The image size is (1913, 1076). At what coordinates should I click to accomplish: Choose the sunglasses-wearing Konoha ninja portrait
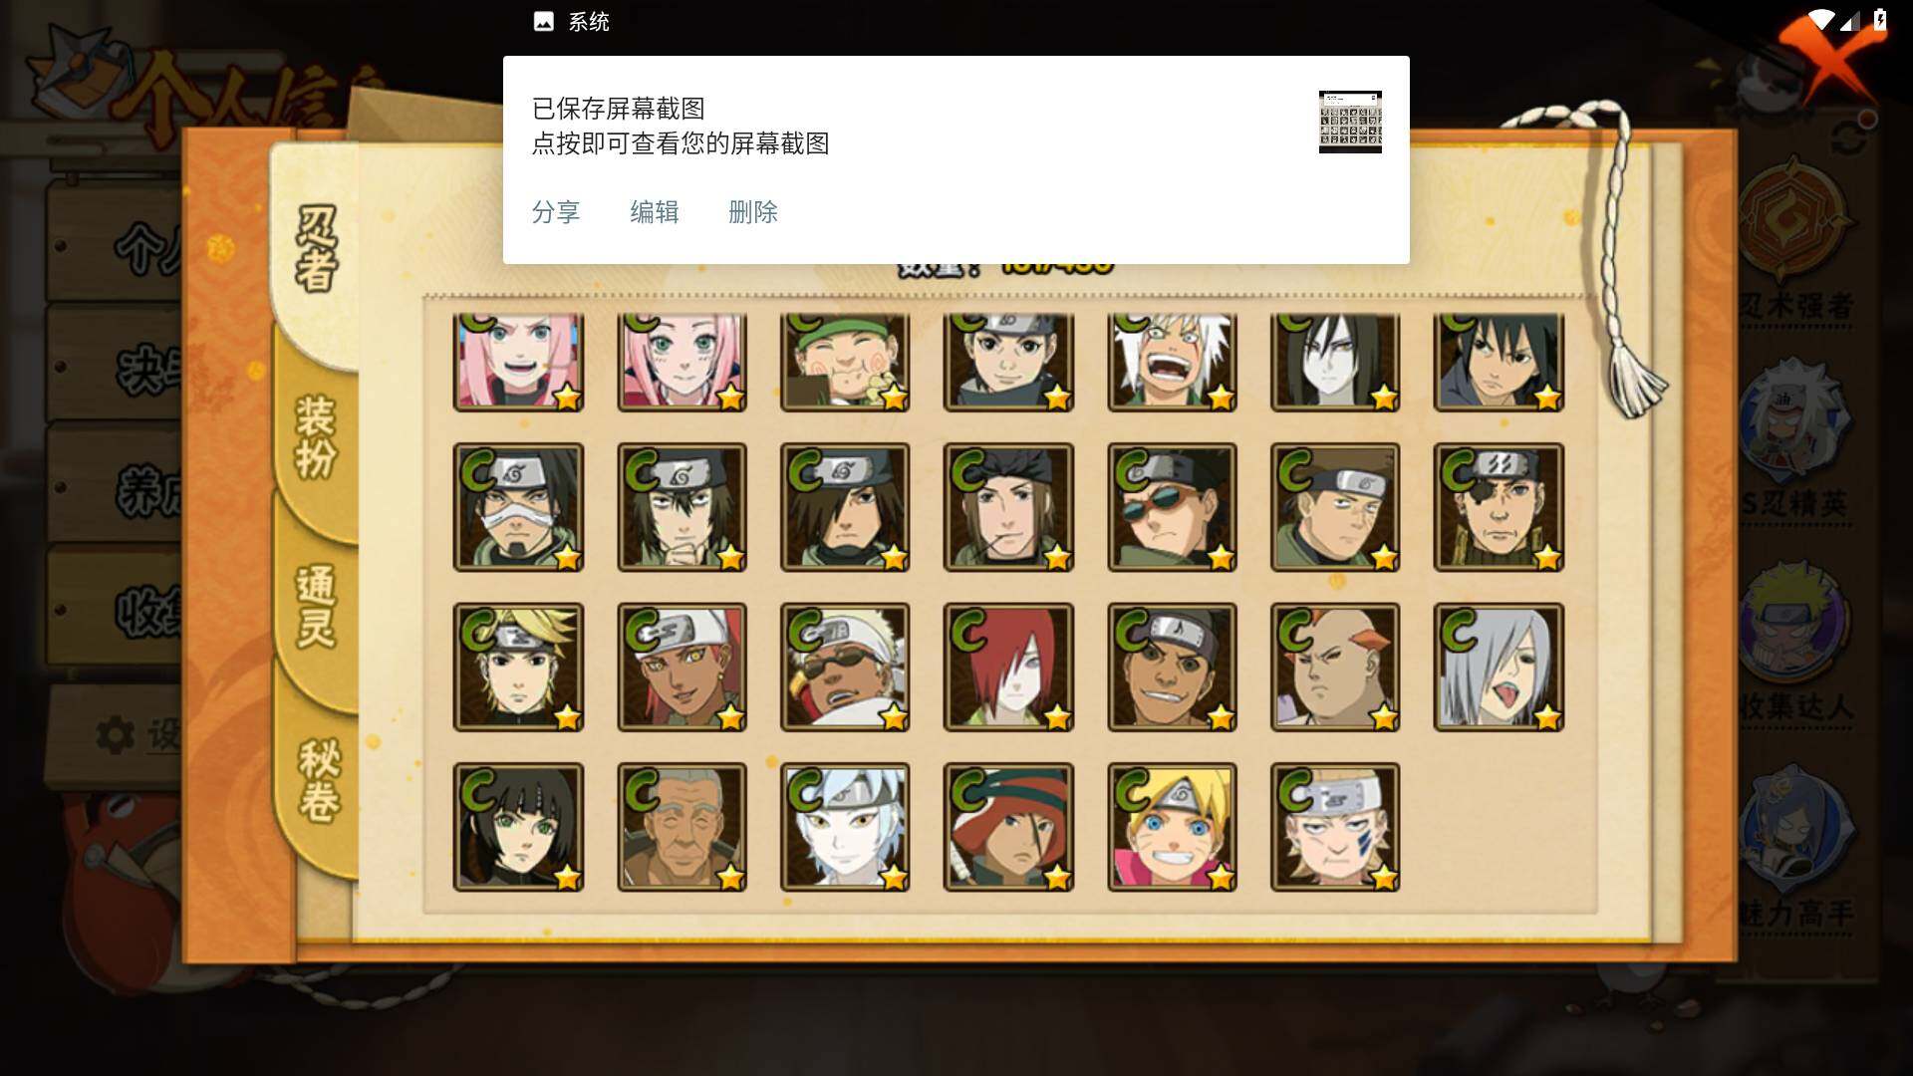pyautogui.click(x=1172, y=507)
